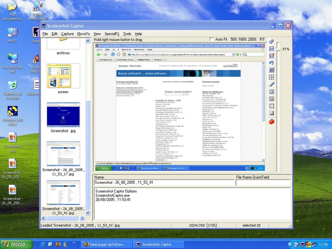Click the floppy disk save icon
The image size is (332, 249).
(x=271, y=49)
